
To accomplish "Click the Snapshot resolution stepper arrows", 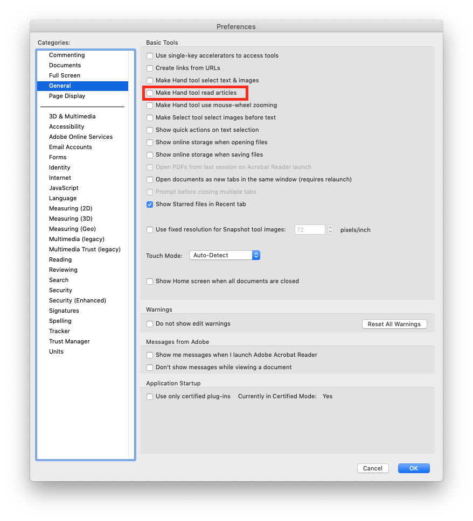I will tap(330, 230).
